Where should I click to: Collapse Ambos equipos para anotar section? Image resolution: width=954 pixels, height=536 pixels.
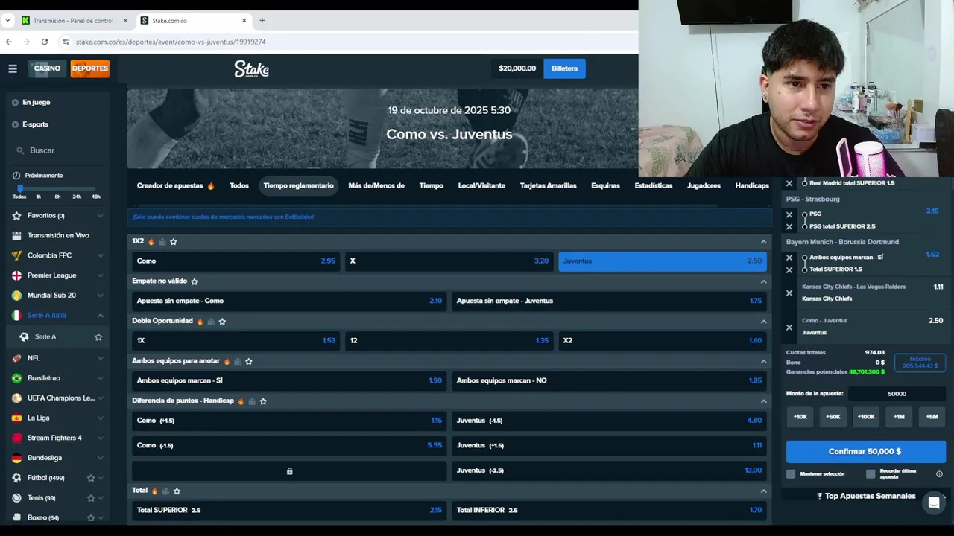click(x=763, y=361)
